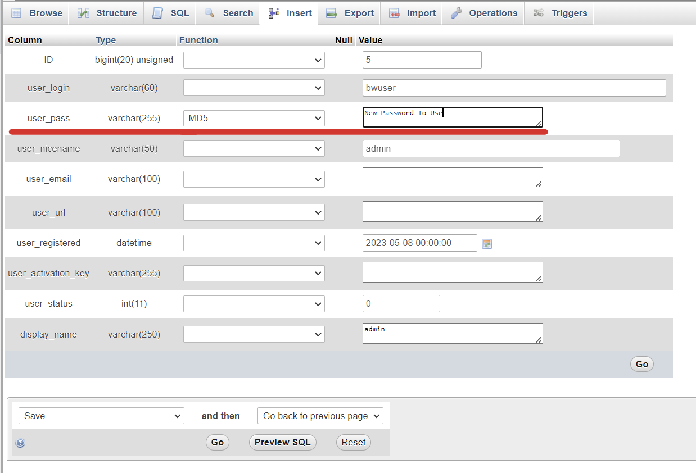Image resolution: width=696 pixels, height=473 pixels.
Task: Expand the Save action dropdown
Action: [x=101, y=416]
